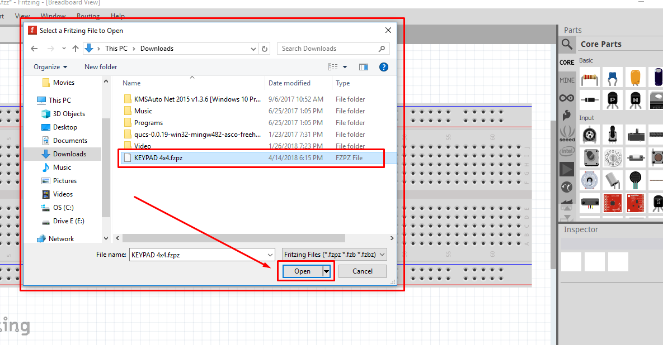Activate the Parts panel search magnifier

(567, 44)
